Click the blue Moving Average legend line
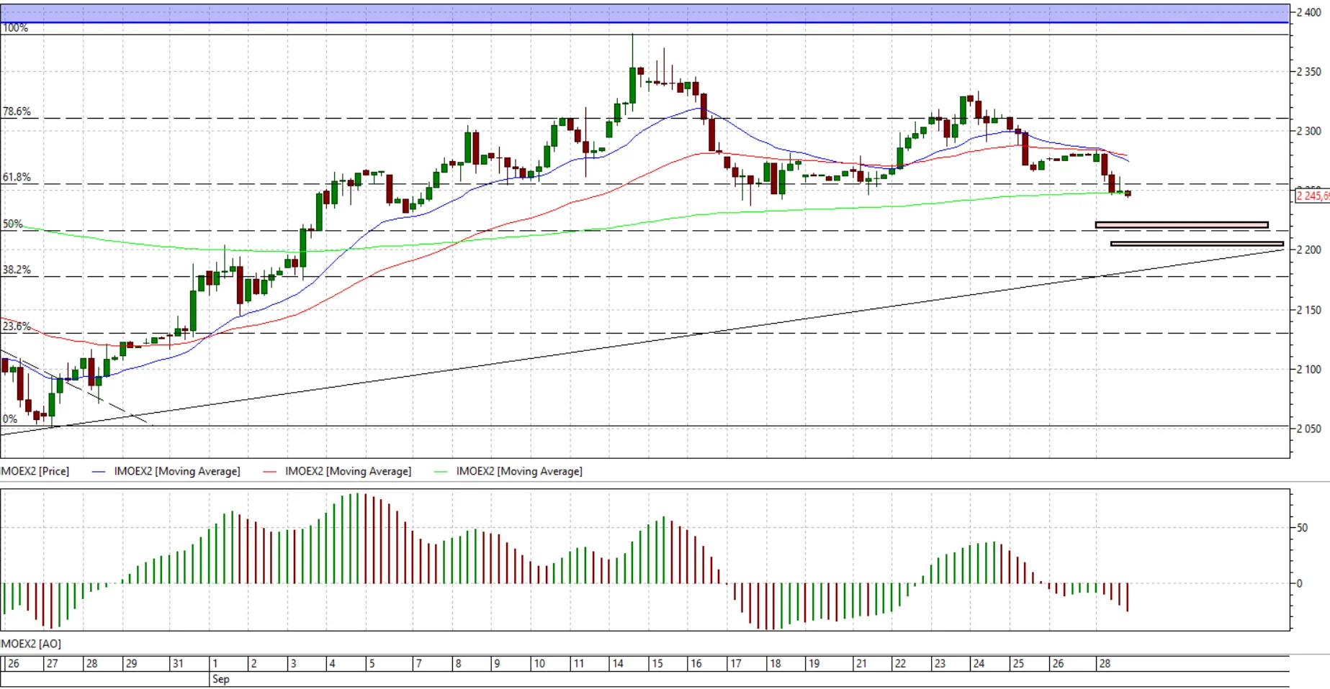The height and width of the screenshot is (689, 1330). coord(99,472)
